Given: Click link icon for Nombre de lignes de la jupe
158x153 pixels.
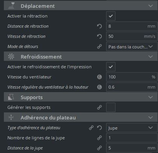Looking at the screenshot, I should click(99, 138).
